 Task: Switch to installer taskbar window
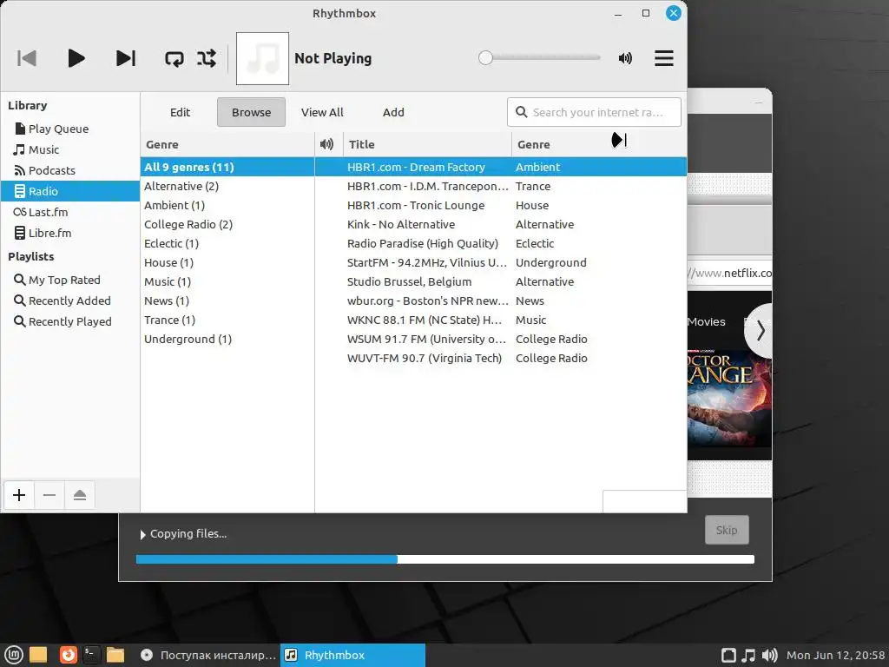tap(208, 655)
